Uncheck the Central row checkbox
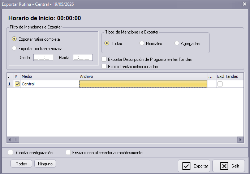 coord(17,84)
